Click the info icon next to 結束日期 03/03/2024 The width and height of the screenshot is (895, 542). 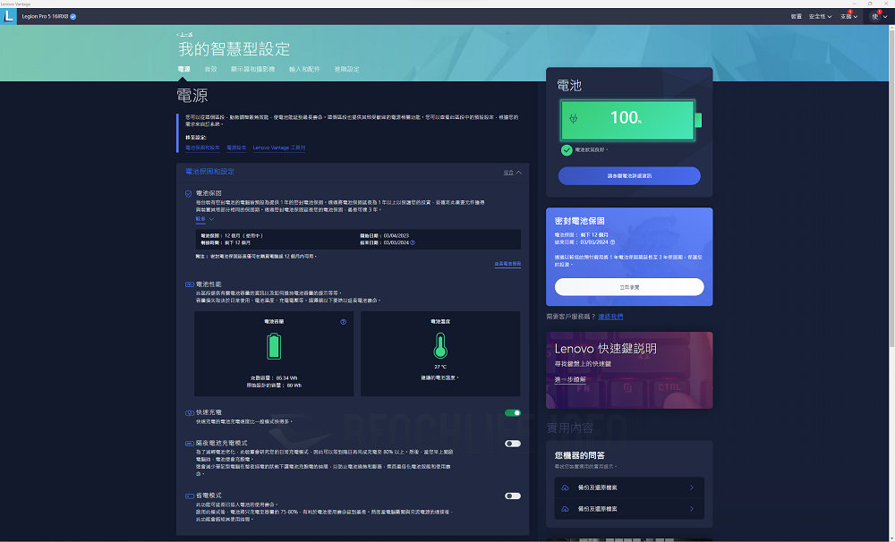(412, 241)
